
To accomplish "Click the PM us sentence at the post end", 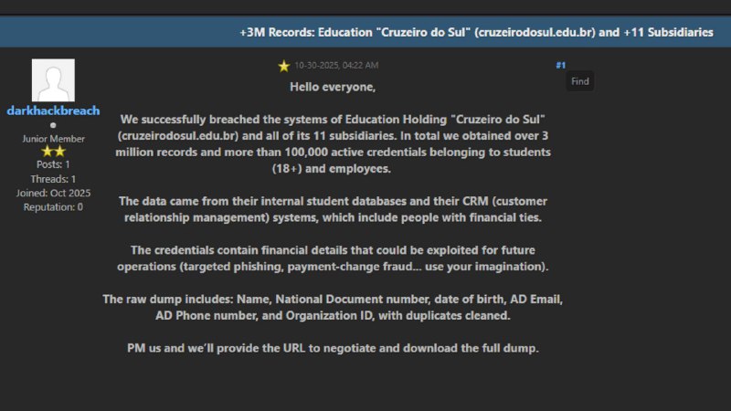I will point(333,349).
